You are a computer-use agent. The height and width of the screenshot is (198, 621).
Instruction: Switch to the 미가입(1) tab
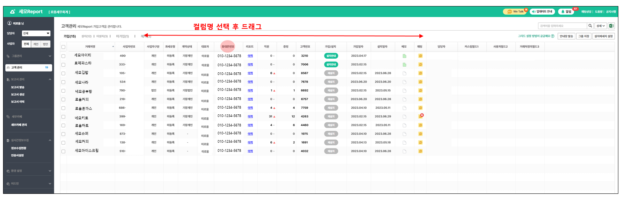pyautogui.click(x=122, y=36)
